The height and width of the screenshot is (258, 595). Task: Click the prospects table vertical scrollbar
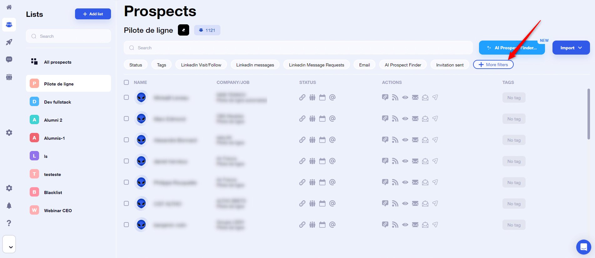(x=588, y=114)
